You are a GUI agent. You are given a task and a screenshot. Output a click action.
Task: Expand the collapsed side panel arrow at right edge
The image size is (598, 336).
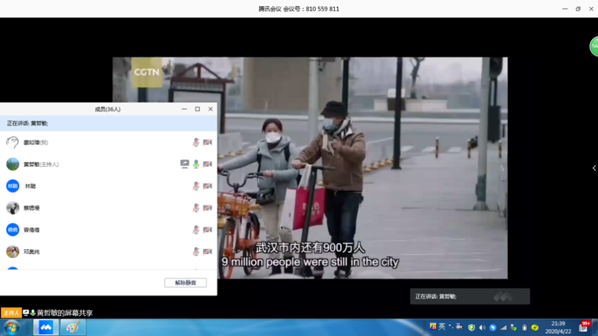[x=594, y=168]
